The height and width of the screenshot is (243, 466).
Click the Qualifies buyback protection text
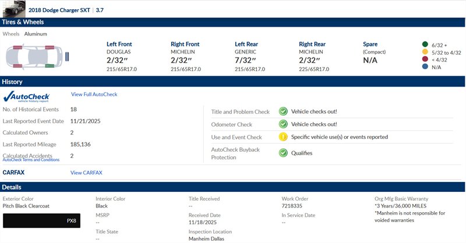[302, 153]
